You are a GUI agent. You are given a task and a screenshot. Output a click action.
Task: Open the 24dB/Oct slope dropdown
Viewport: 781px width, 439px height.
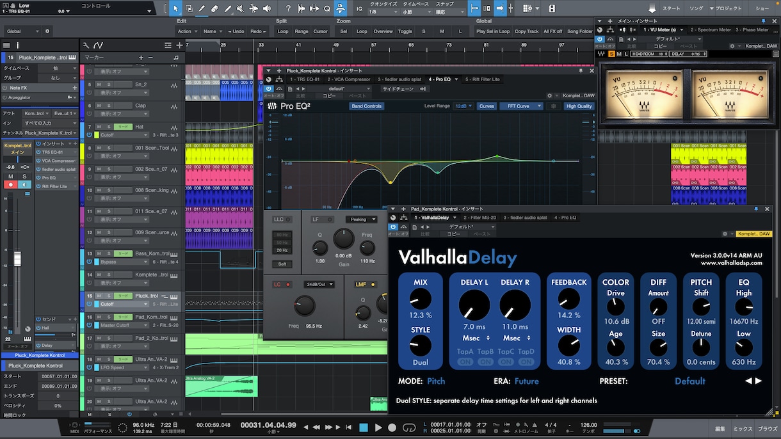point(320,284)
